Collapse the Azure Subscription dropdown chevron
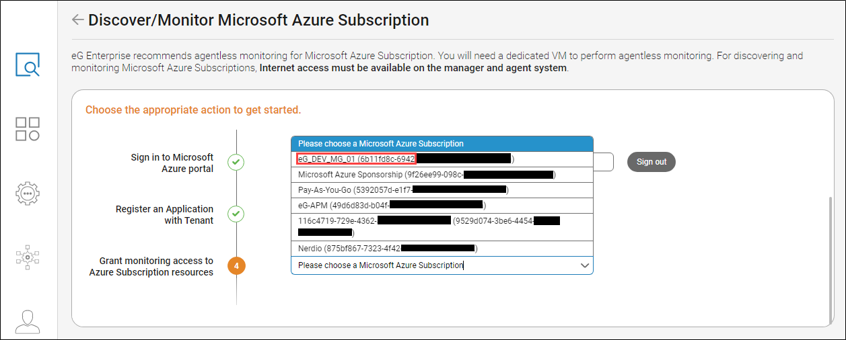Image resolution: width=846 pixels, height=340 pixels. pos(584,266)
